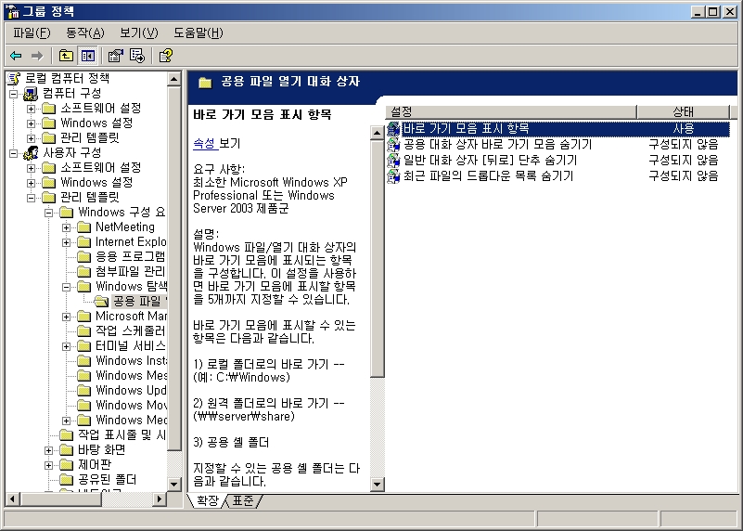Expand the 제어판 node

pos(49,465)
